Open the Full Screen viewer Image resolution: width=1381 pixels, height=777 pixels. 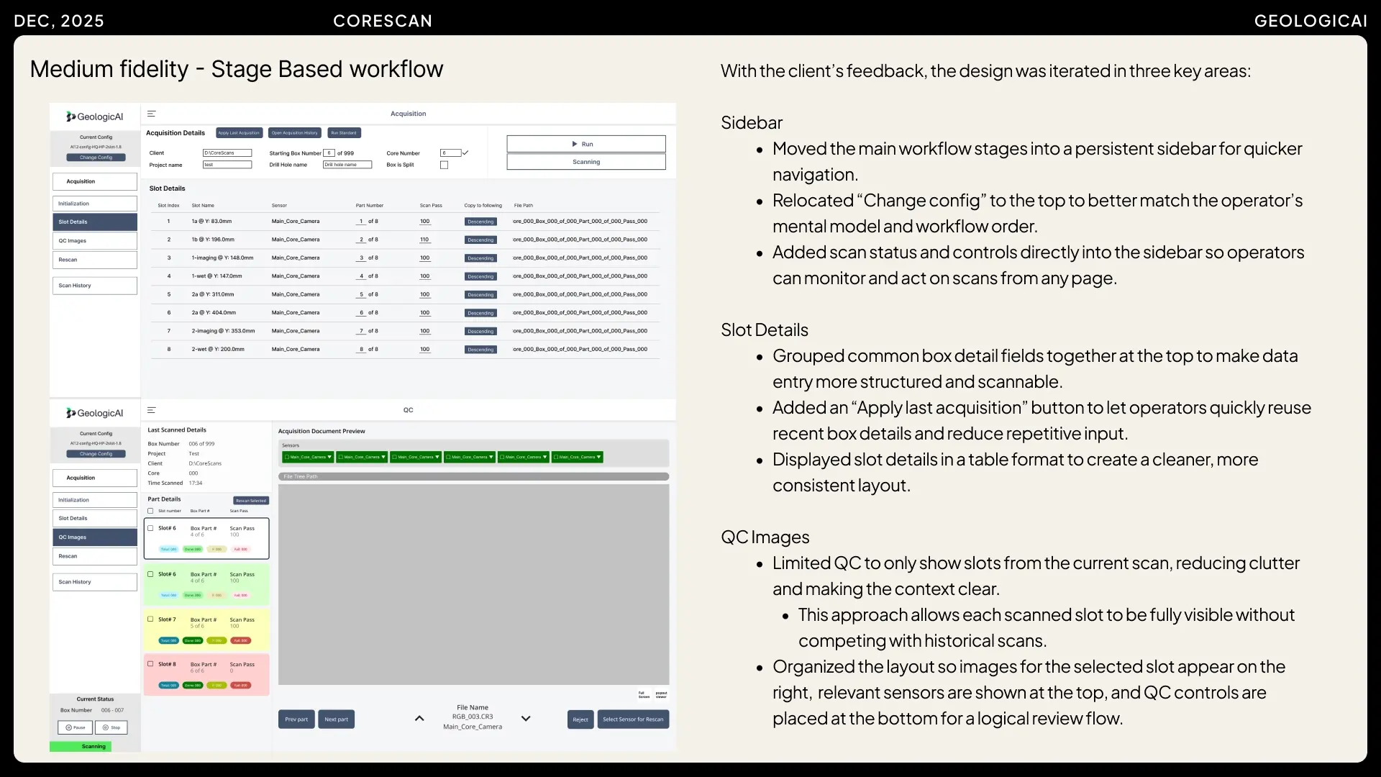point(644,695)
